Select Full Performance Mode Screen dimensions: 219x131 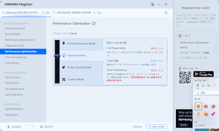coord(81,43)
